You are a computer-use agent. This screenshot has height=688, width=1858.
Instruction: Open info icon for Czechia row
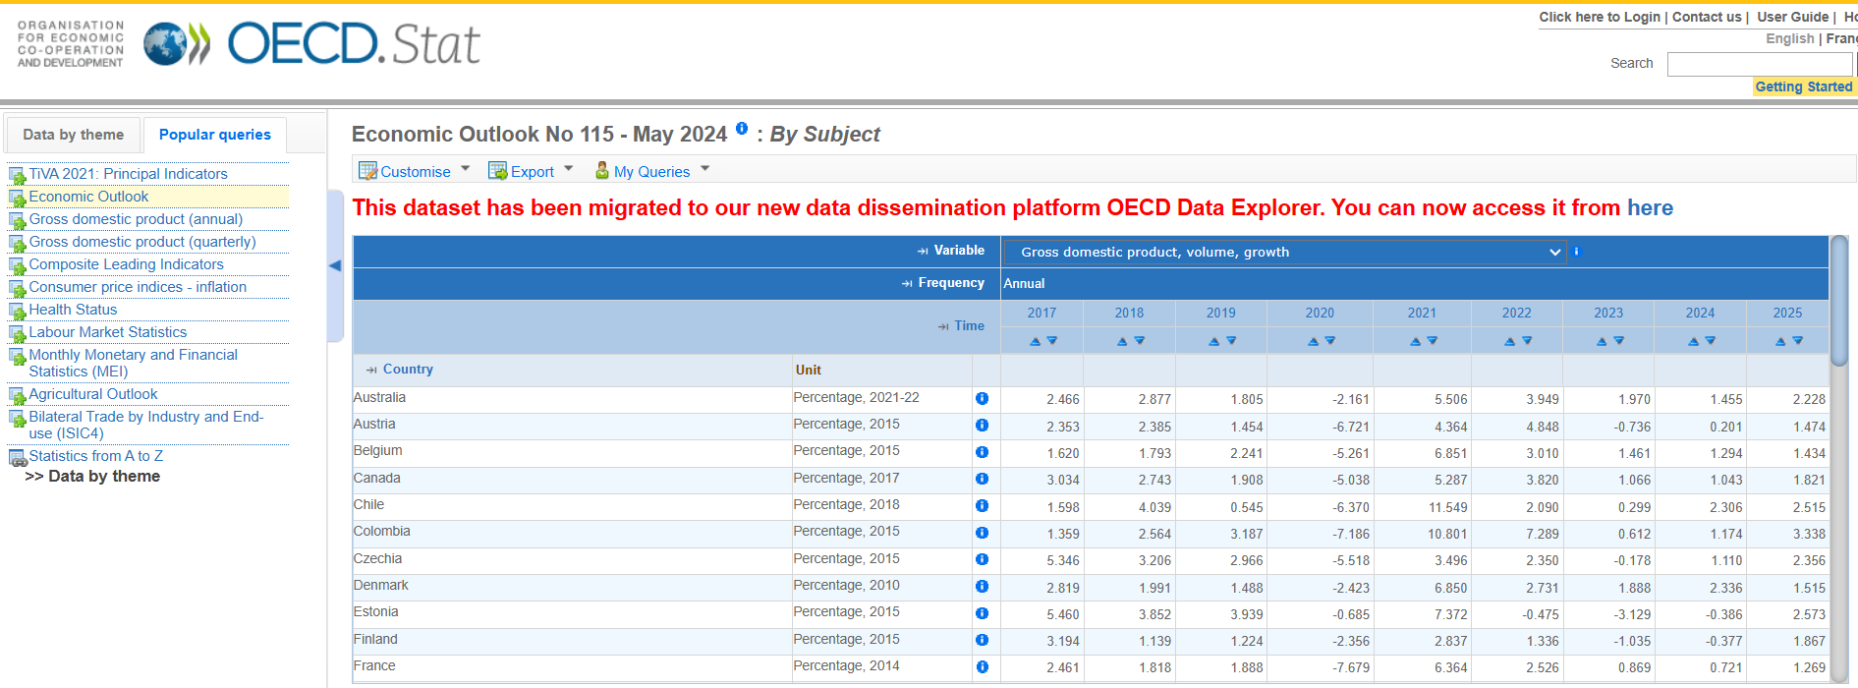pyautogui.click(x=982, y=559)
